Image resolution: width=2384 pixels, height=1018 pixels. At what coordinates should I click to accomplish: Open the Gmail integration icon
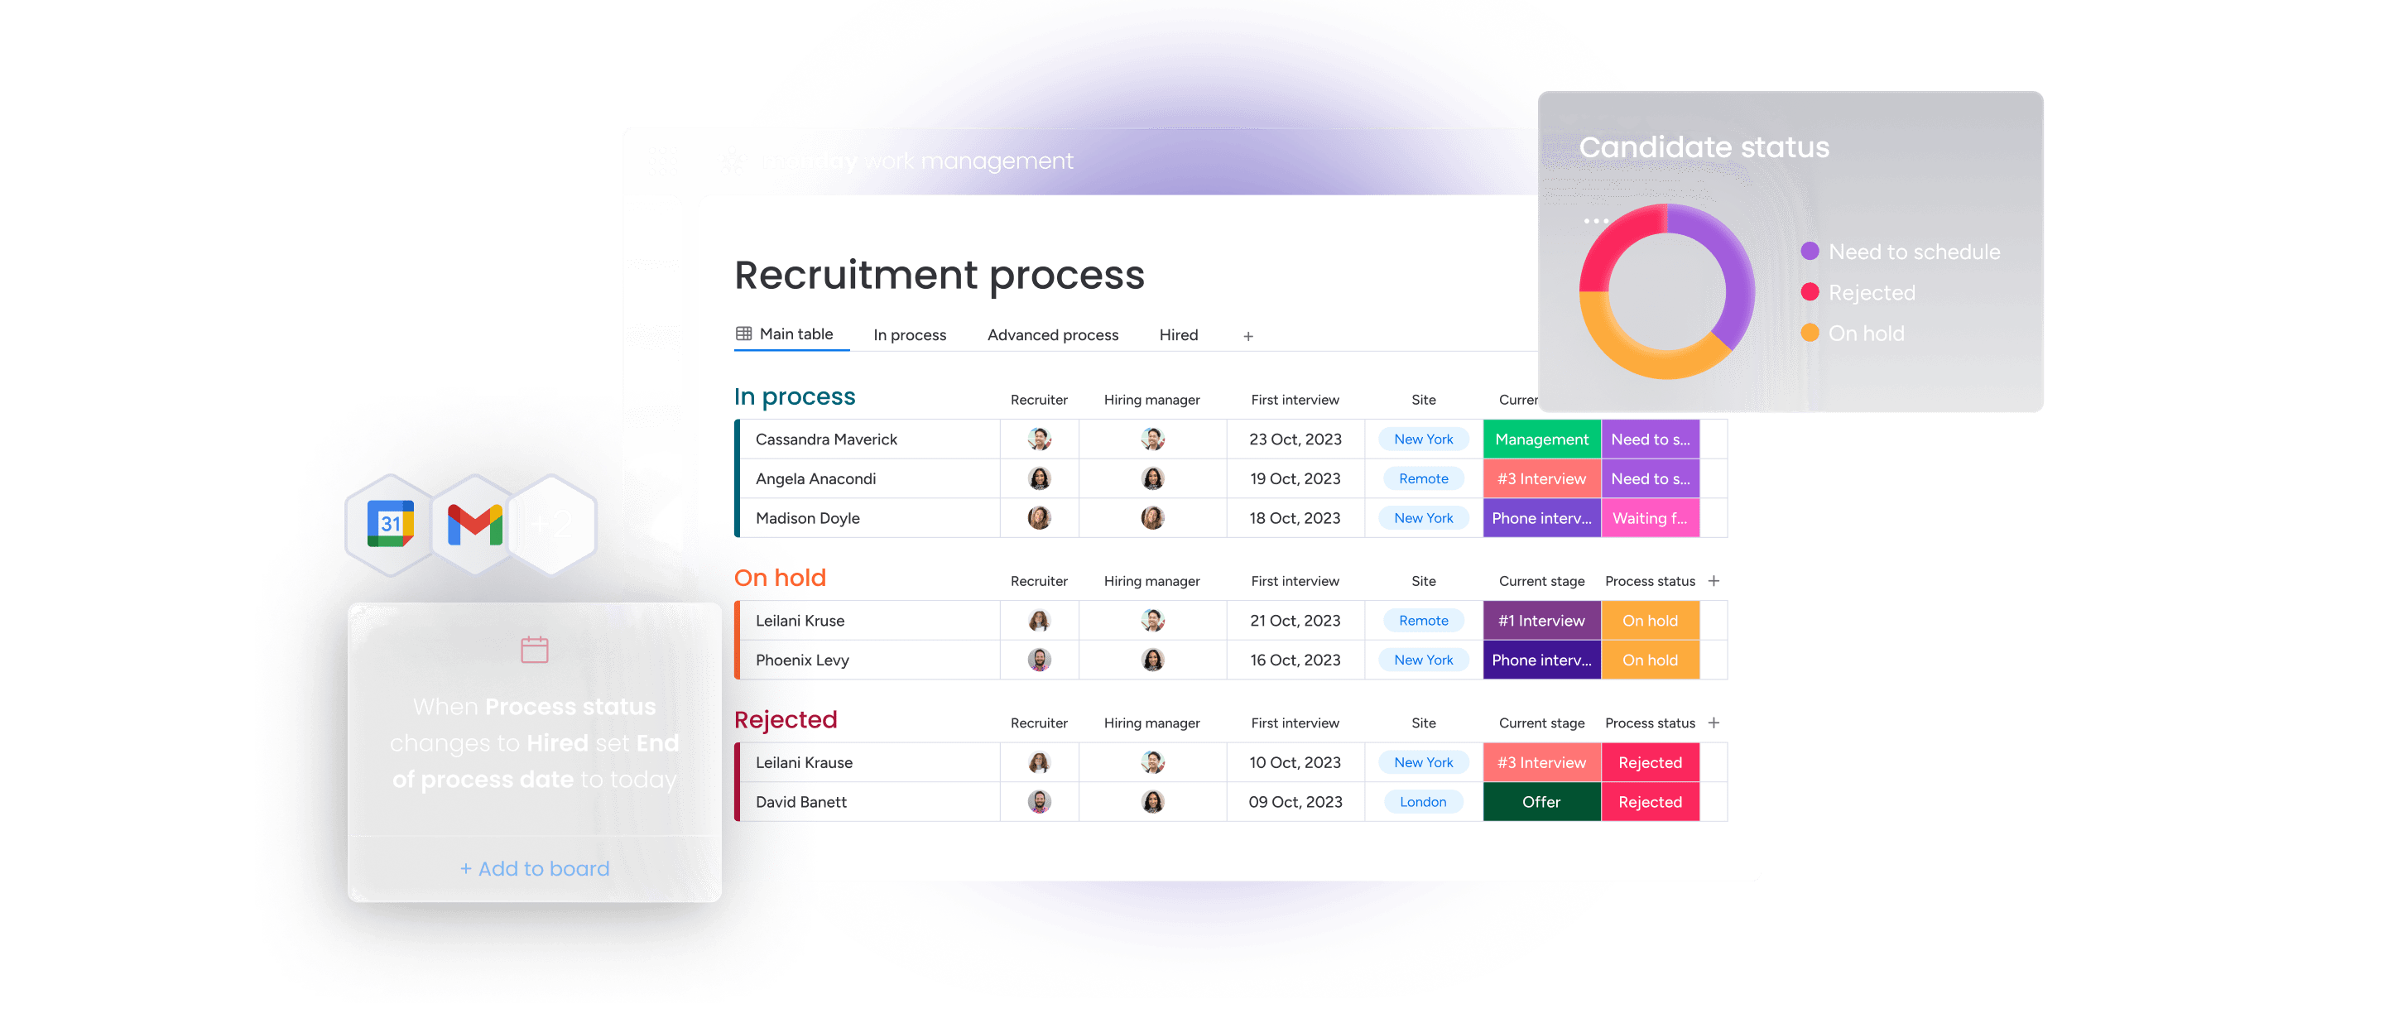[x=475, y=525]
